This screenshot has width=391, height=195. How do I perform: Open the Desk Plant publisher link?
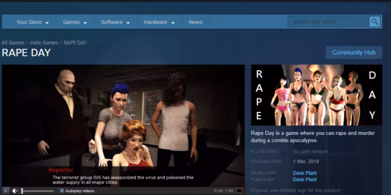point(305,179)
